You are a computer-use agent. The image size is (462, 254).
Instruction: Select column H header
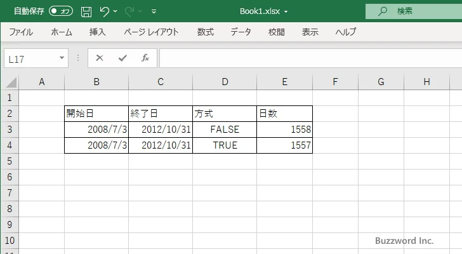coord(426,82)
